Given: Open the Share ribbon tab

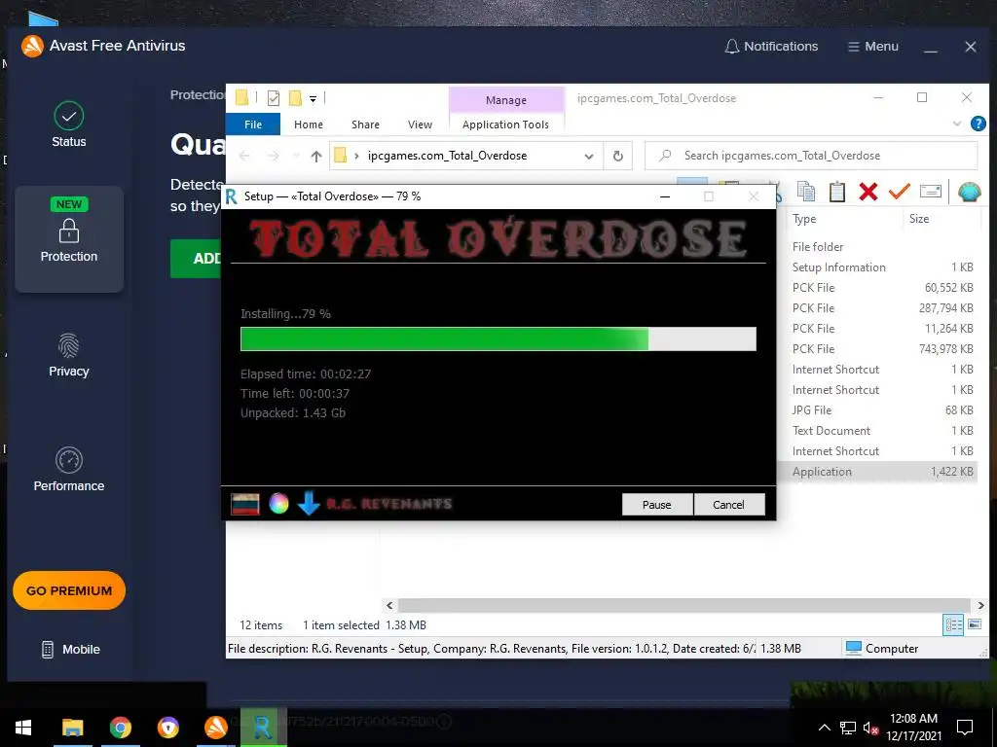Looking at the screenshot, I should (366, 124).
